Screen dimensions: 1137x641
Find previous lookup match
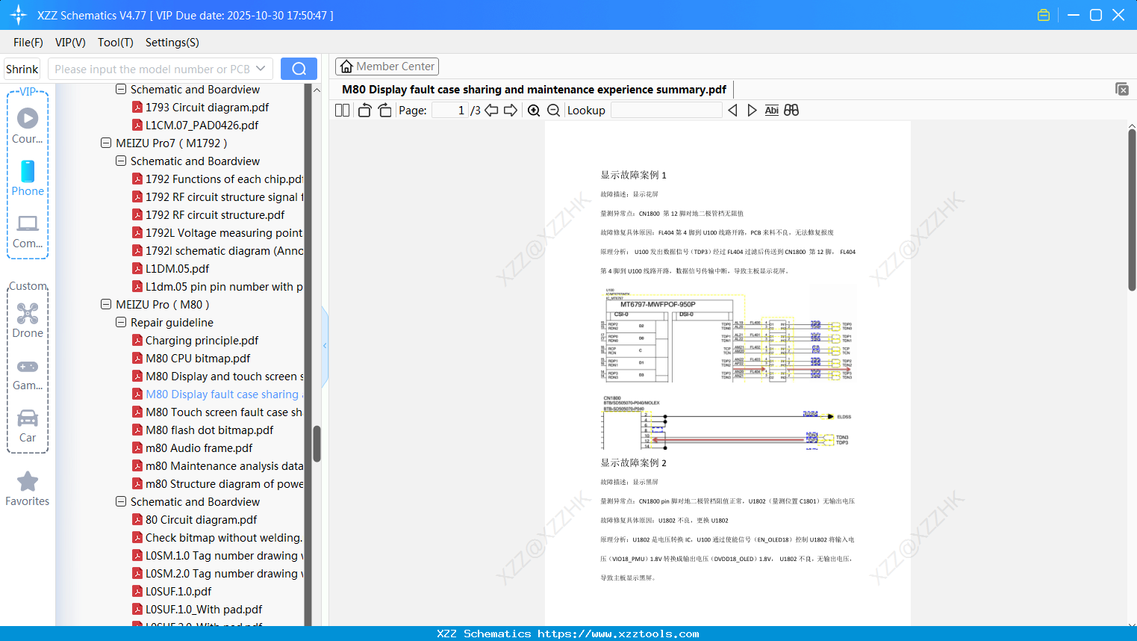732,111
